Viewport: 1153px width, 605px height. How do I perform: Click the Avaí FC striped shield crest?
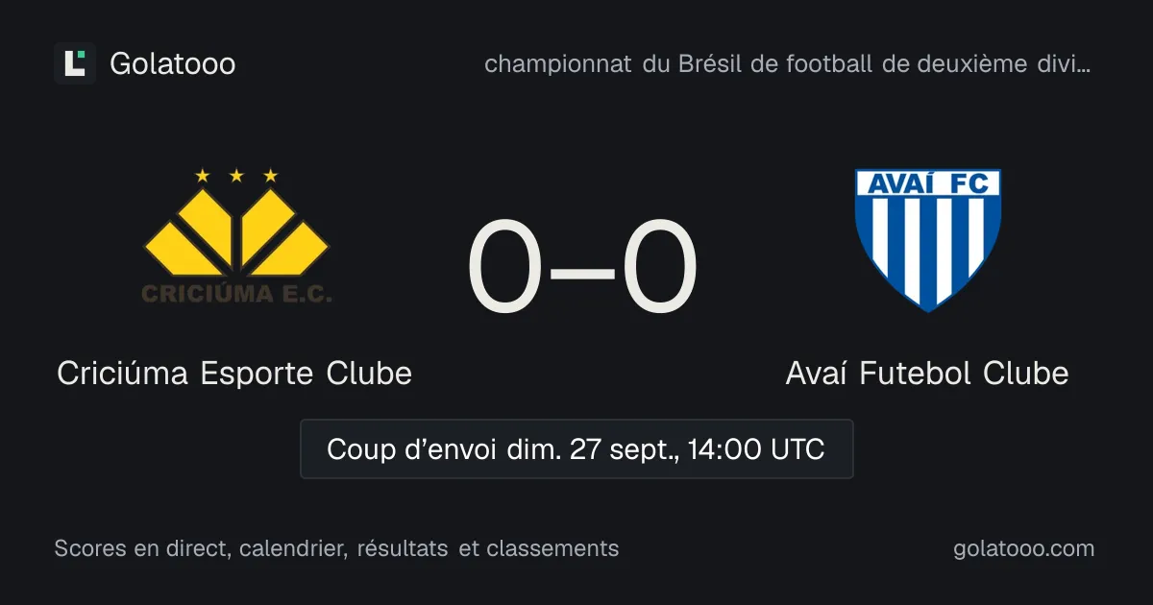928,240
